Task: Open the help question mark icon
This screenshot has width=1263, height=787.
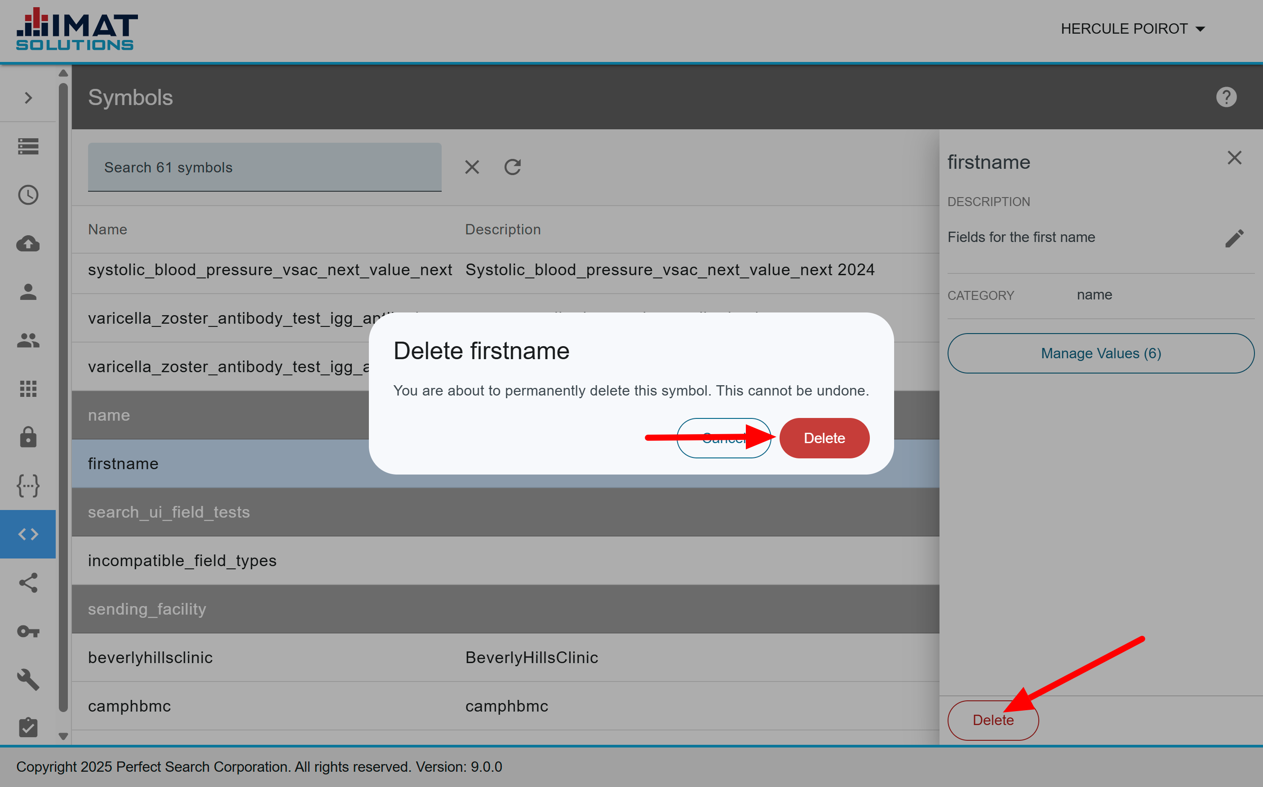Action: [x=1226, y=97]
